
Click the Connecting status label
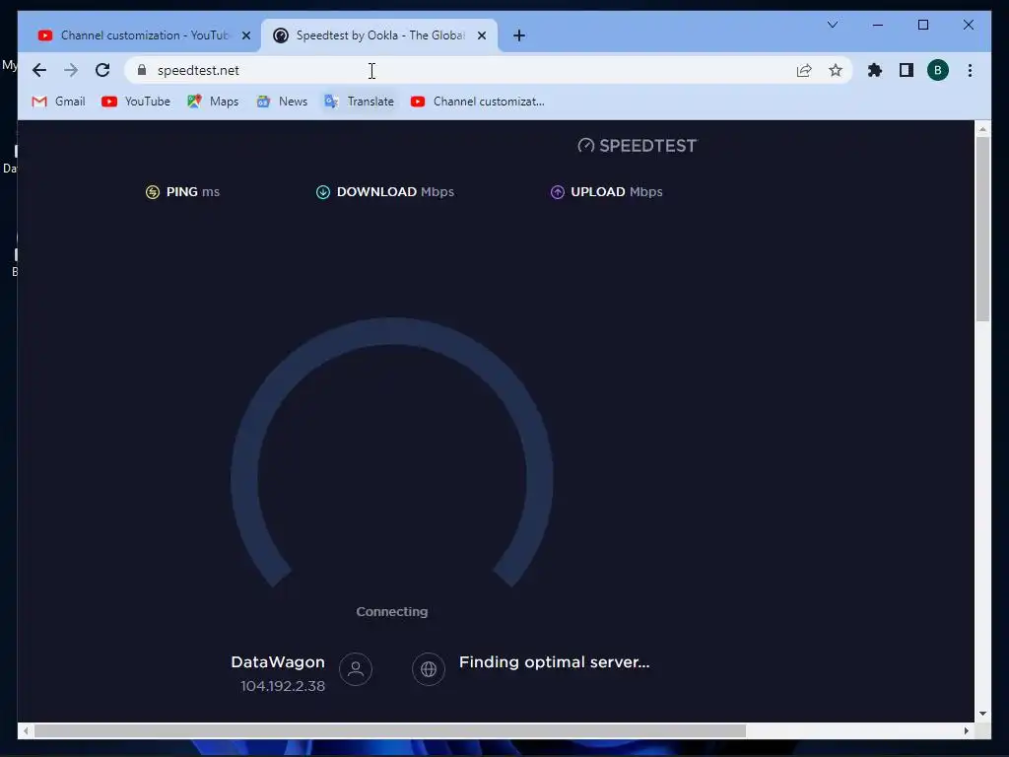pos(392,611)
